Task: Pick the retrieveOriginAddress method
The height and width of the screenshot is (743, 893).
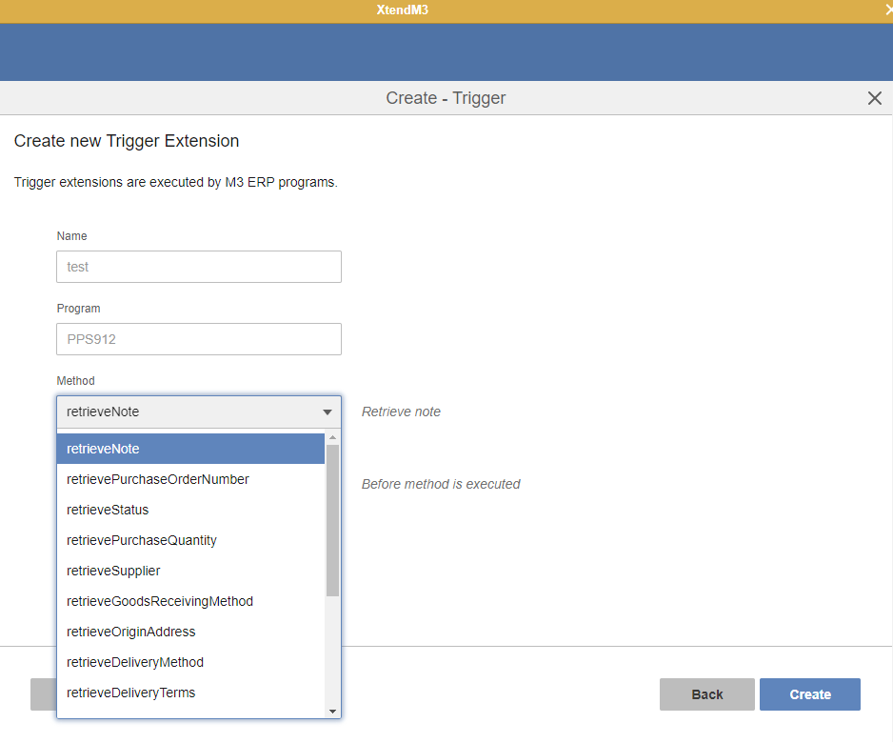Action: click(x=190, y=632)
